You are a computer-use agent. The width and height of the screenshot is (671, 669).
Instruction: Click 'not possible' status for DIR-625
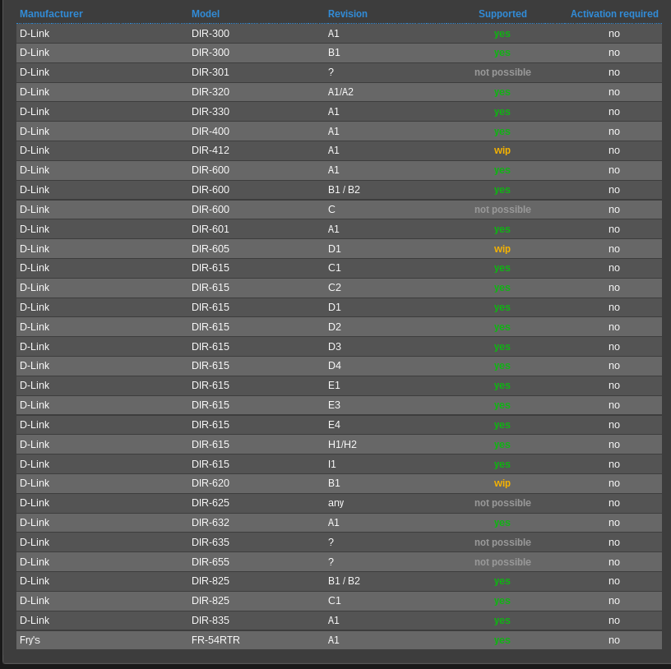tap(502, 503)
